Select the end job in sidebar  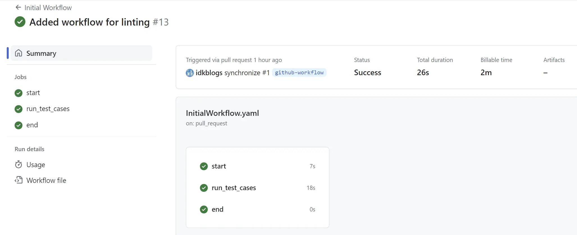[x=32, y=125]
